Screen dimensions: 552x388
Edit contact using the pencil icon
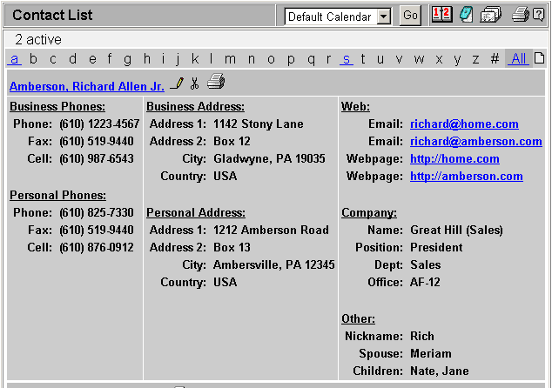click(178, 84)
